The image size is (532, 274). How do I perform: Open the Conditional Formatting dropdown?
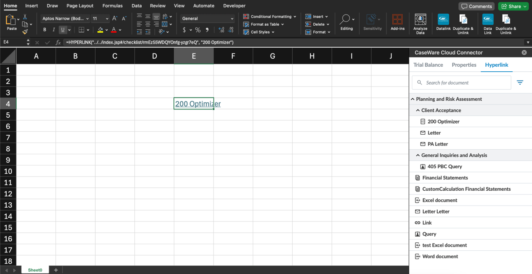(x=269, y=17)
